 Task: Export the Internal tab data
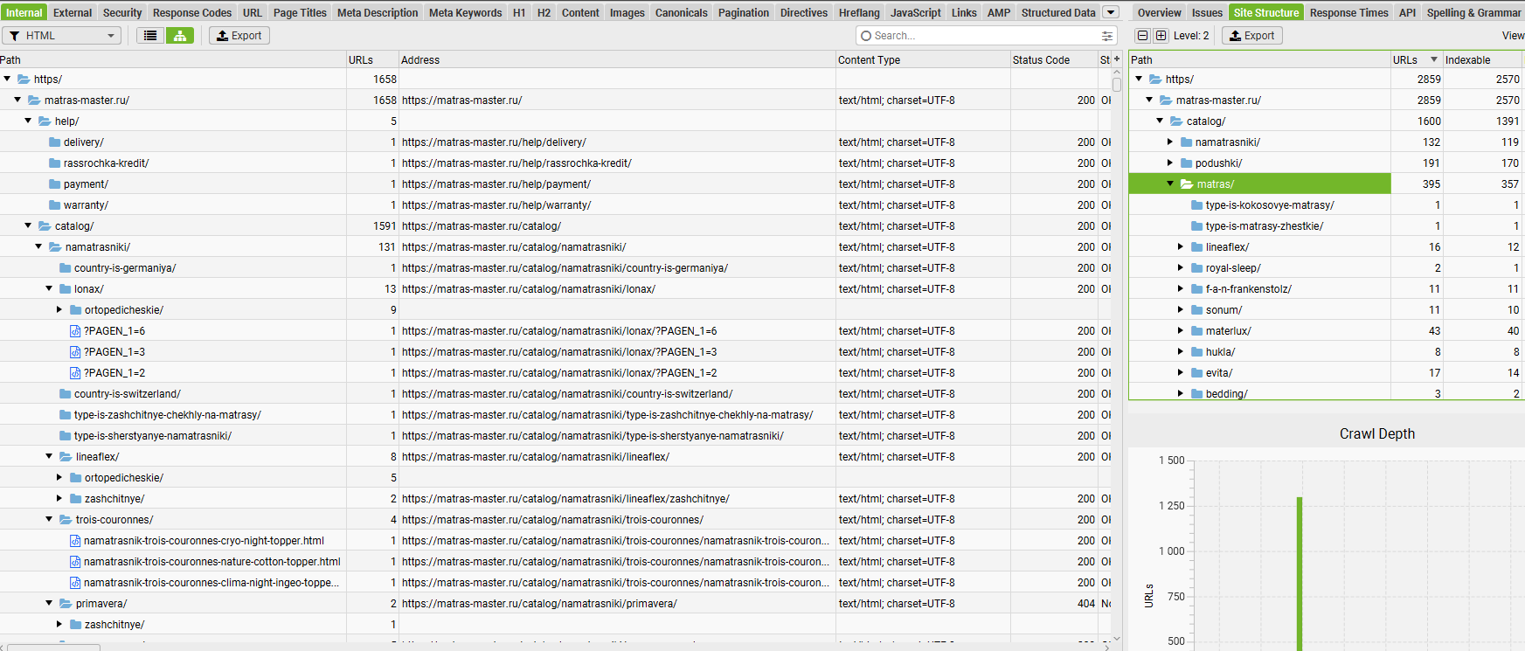pos(239,36)
